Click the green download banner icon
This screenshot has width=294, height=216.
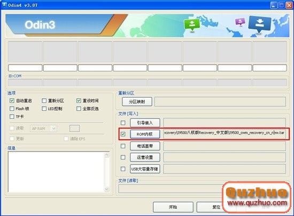point(192,25)
